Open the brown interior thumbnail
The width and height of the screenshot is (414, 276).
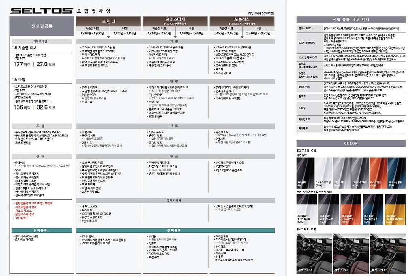tap(387, 253)
